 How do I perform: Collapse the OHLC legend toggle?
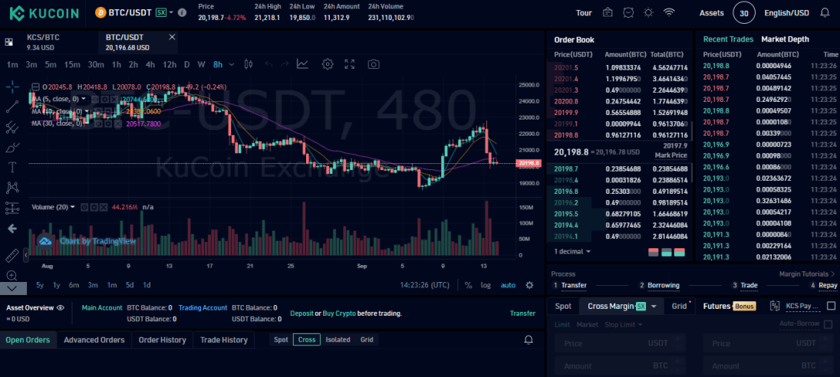point(35,87)
